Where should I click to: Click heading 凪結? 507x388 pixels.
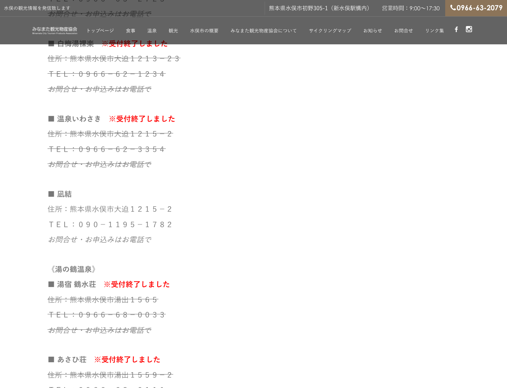click(65, 194)
